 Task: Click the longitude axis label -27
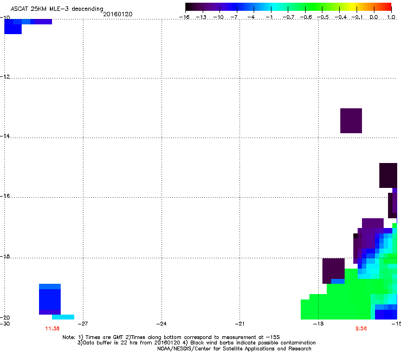(83, 324)
